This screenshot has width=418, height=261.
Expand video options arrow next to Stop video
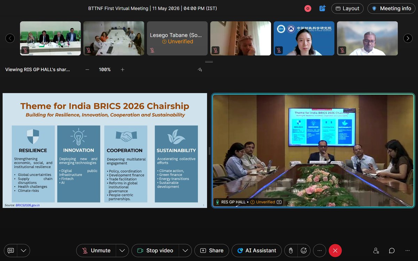185,251
